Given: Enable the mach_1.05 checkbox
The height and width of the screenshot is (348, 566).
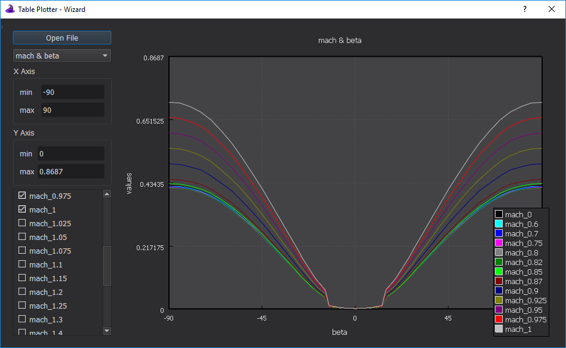Looking at the screenshot, I should coord(22,236).
